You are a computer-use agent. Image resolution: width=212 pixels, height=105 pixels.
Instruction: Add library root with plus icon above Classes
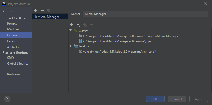coord(72,25)
